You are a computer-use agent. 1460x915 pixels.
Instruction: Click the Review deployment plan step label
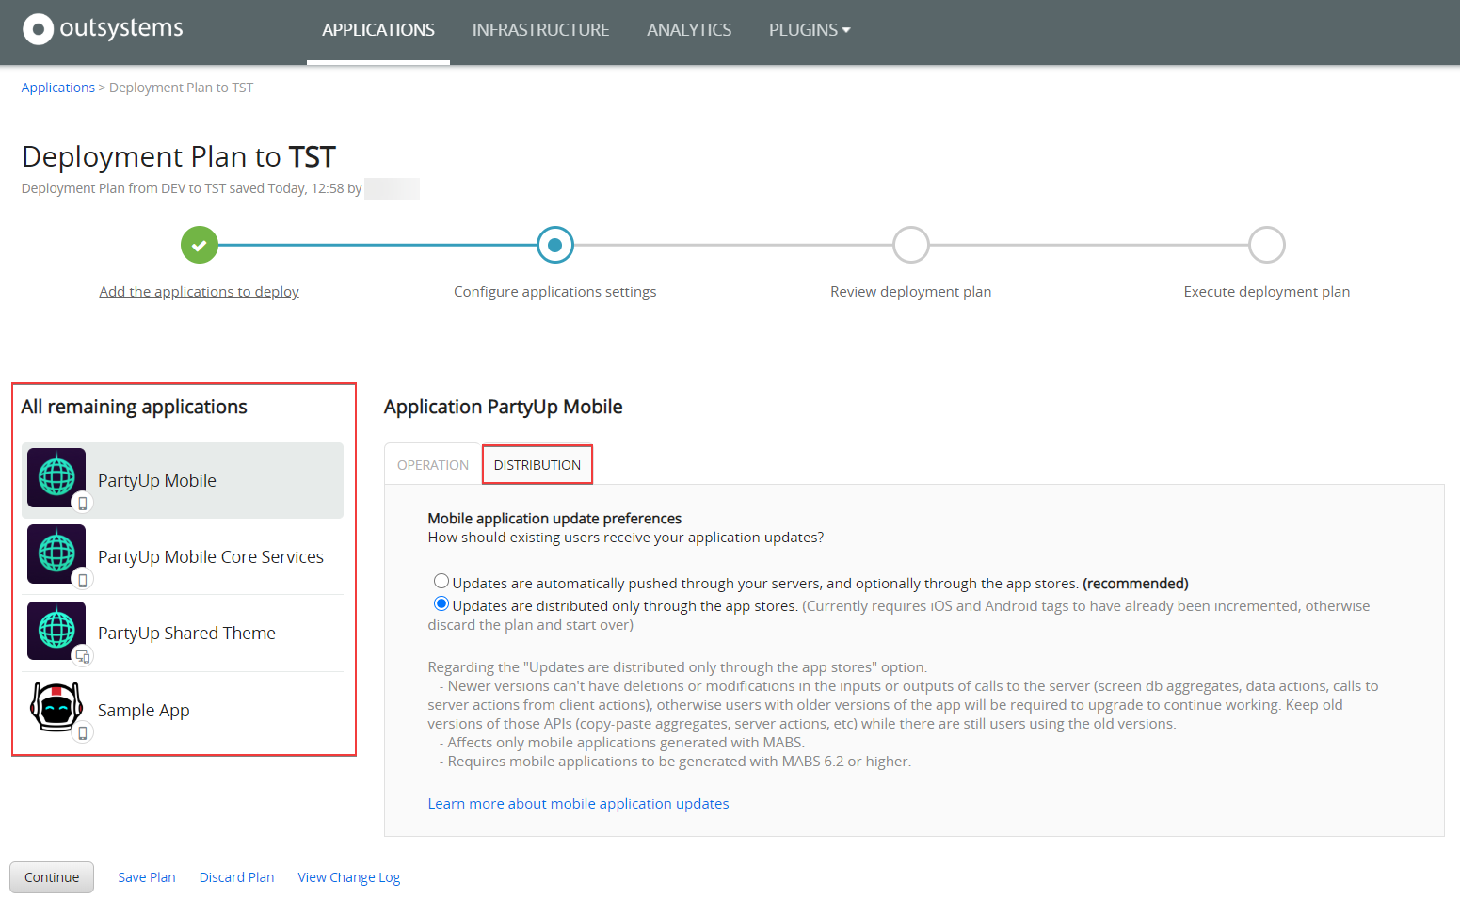(911, 292)
